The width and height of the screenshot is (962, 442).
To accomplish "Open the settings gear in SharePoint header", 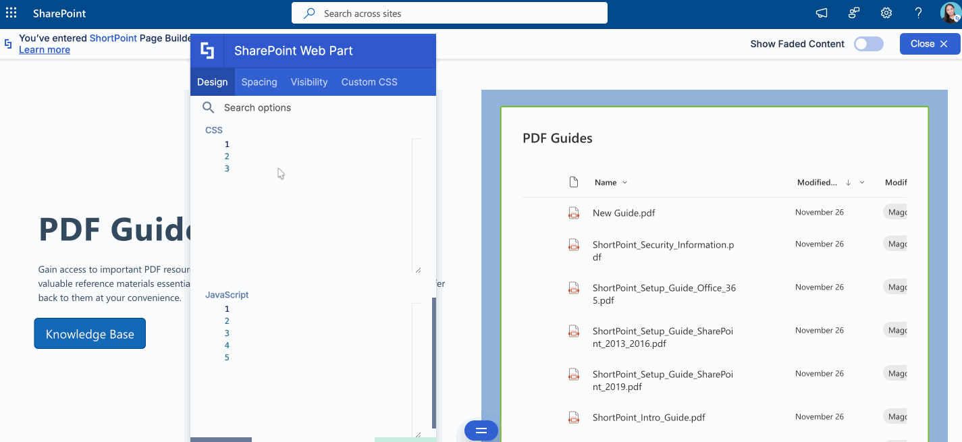I will point(886,13).
